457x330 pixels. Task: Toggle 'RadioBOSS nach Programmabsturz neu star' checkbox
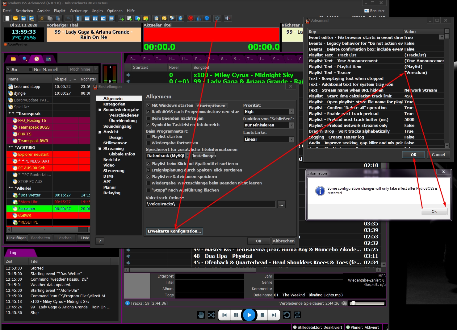coord(148,112)
